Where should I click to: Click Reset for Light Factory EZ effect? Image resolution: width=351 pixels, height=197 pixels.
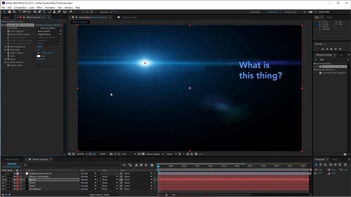[x=39, y=25]
